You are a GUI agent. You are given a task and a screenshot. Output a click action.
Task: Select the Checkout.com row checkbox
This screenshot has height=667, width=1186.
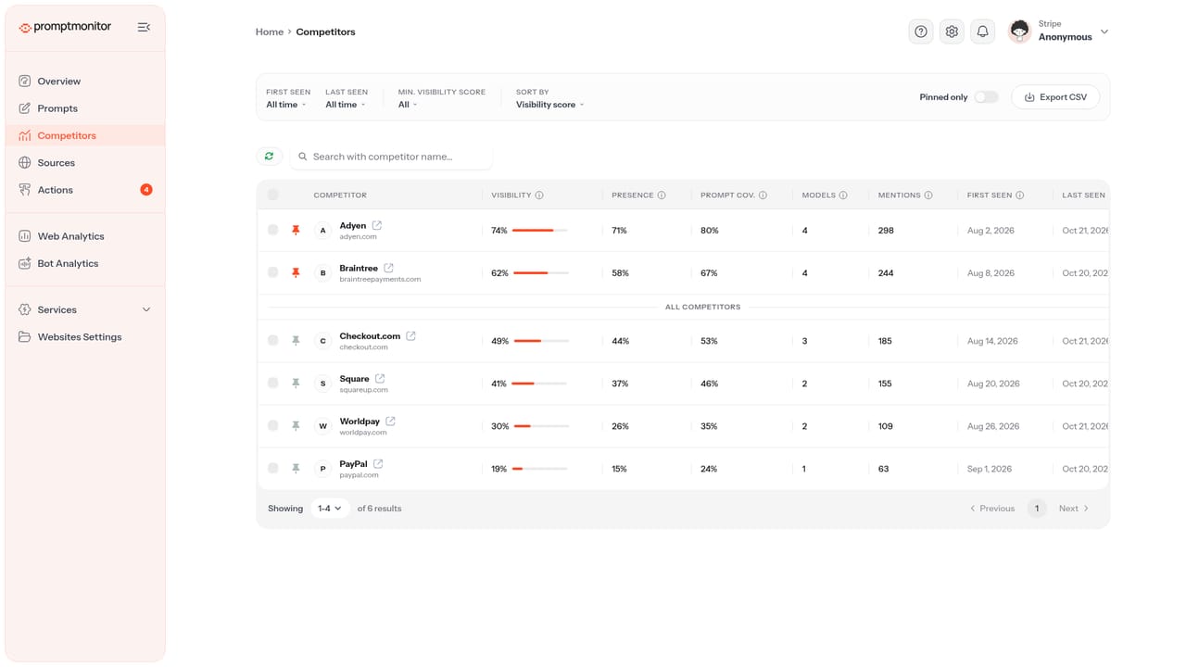(272, 340)
